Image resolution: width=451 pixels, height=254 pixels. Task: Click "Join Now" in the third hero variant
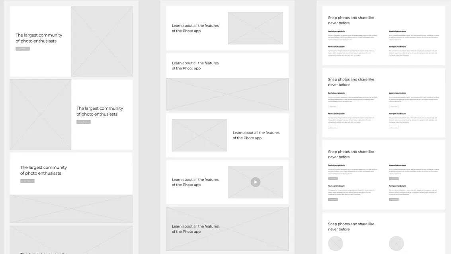[27, 180]
